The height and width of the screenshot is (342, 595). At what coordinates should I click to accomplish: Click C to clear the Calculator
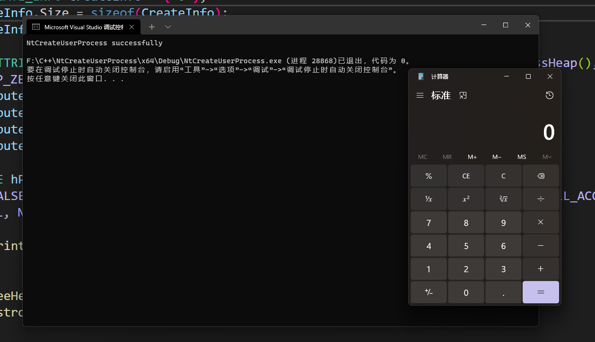tap(503, 175)
